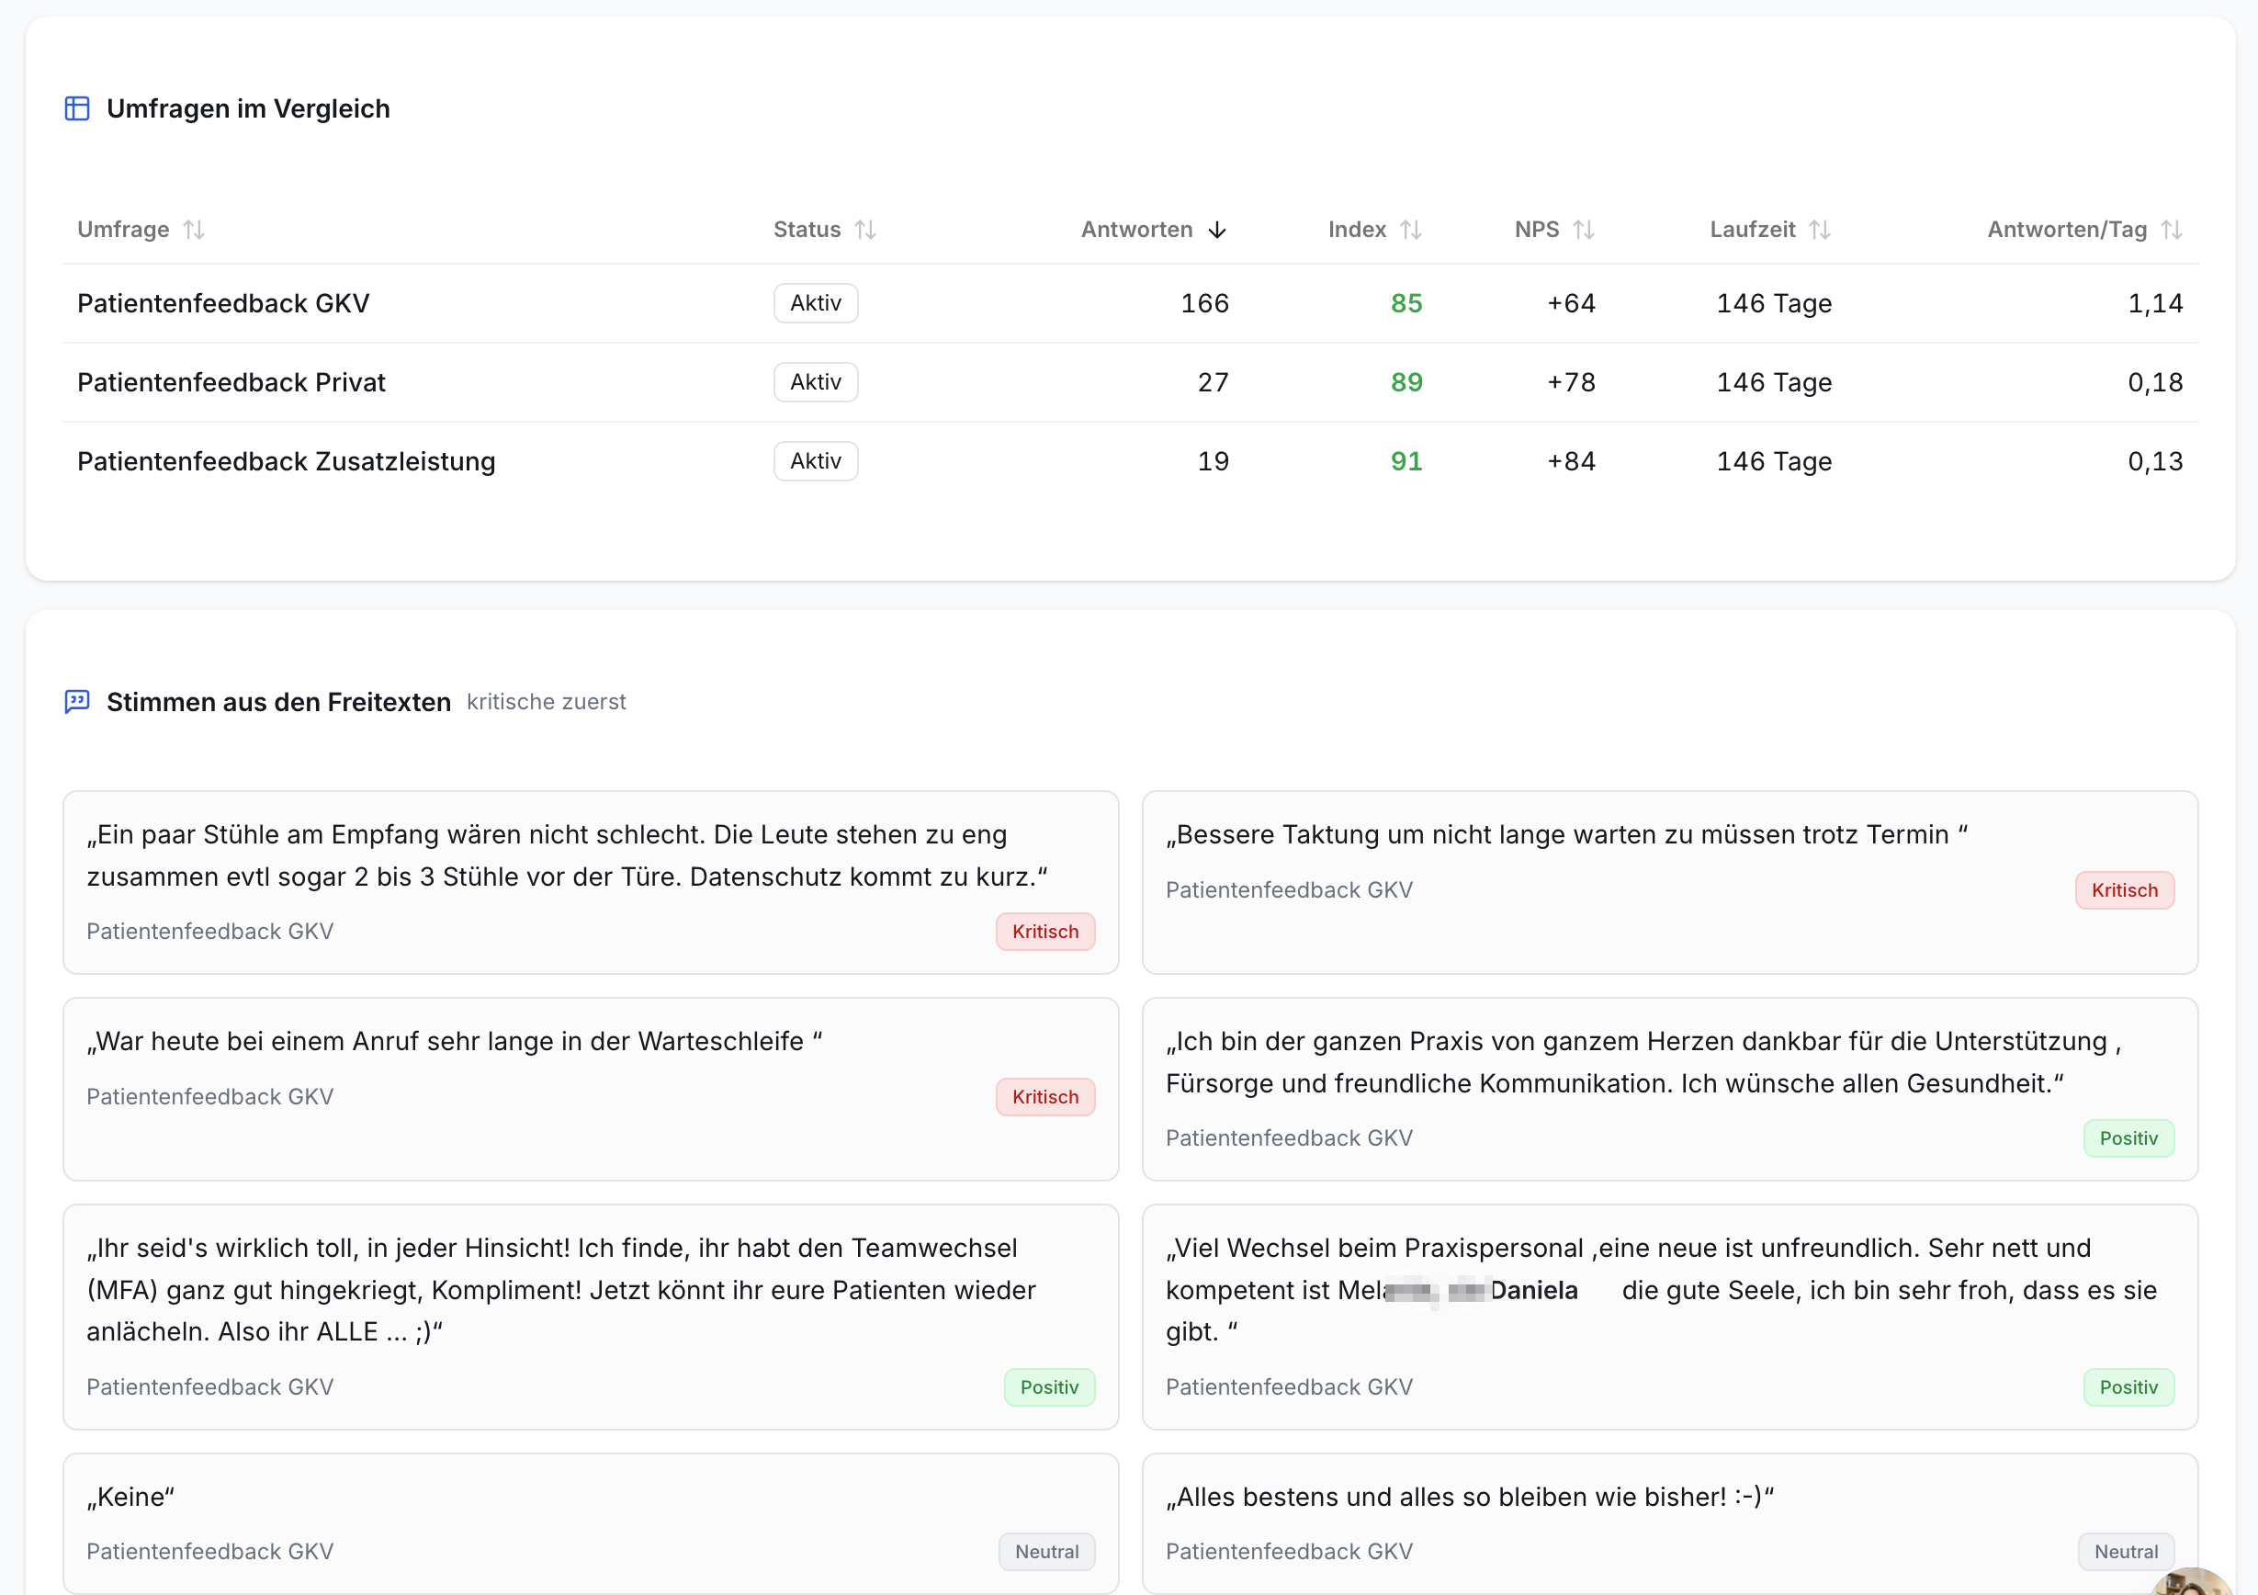Open the Patientenfeedback Privat survey row
This screenshot has height=1595, width=2258.
click(x=1130, y=382)
